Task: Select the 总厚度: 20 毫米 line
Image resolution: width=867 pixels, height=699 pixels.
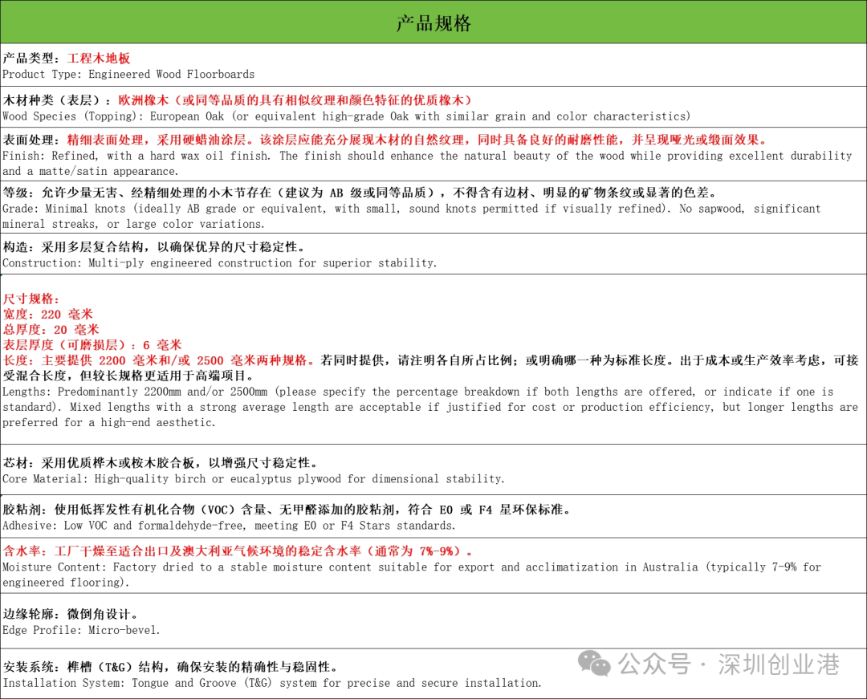Action: pos(51,329)
